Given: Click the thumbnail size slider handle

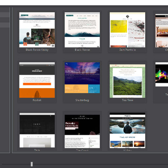Looking at the screenshot, I should tap(32, 164).
